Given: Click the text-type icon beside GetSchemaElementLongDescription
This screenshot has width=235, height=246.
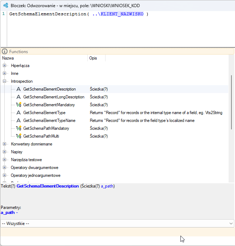Looking at the screenshot, I should tap(19, 97).
